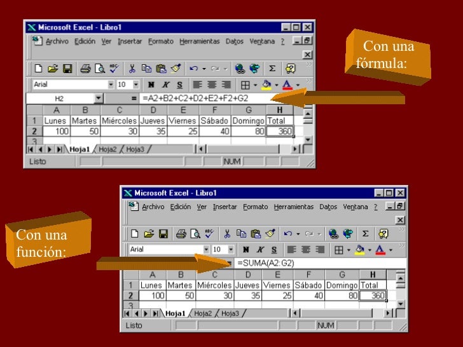Click first-sheet navigation arrow in top window

click(x=31, y=149)
